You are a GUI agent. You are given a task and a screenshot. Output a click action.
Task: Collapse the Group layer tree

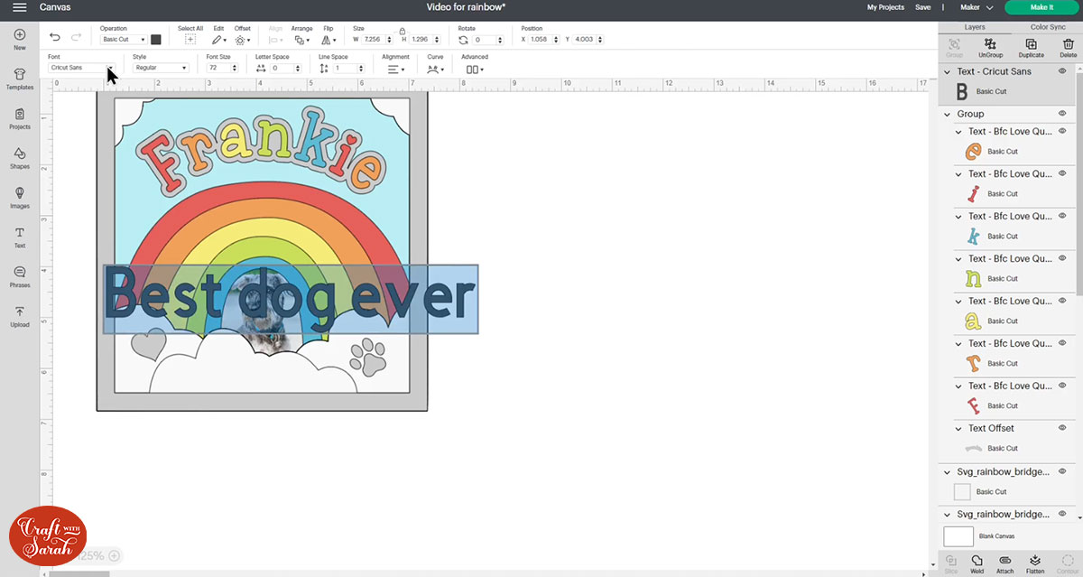coord(948,114)
